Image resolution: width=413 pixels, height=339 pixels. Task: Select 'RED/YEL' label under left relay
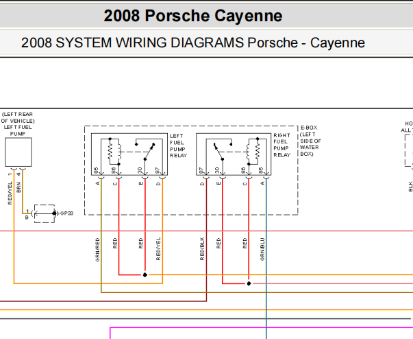(158, 249)
